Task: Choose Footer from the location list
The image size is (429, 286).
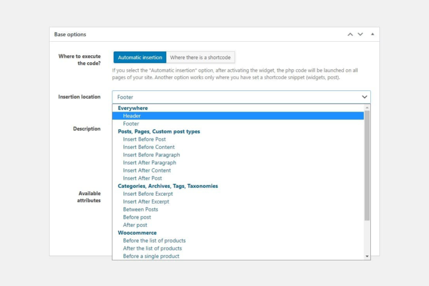Action: coord(131,124)
